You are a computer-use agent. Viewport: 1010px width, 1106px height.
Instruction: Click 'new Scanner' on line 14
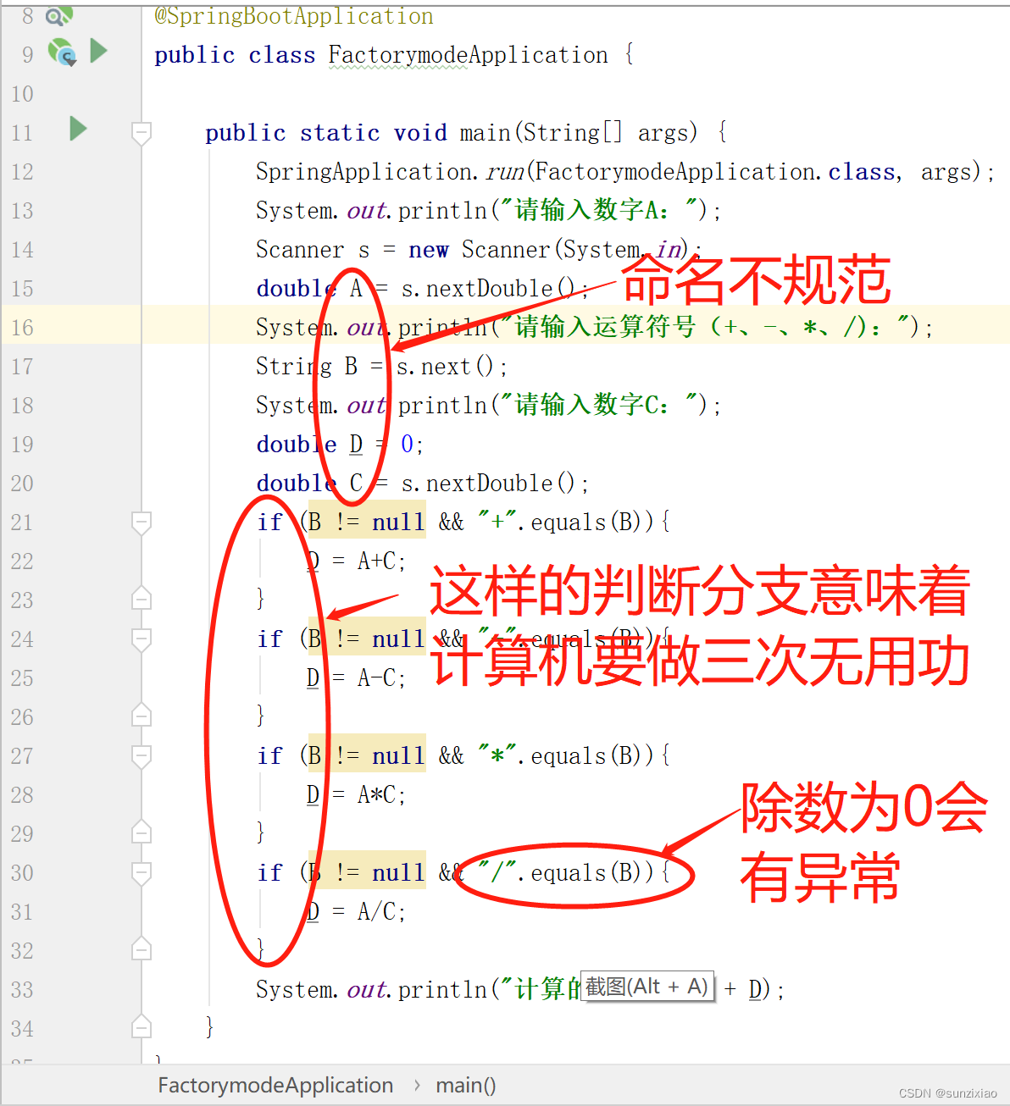click(x=479, y=250)
